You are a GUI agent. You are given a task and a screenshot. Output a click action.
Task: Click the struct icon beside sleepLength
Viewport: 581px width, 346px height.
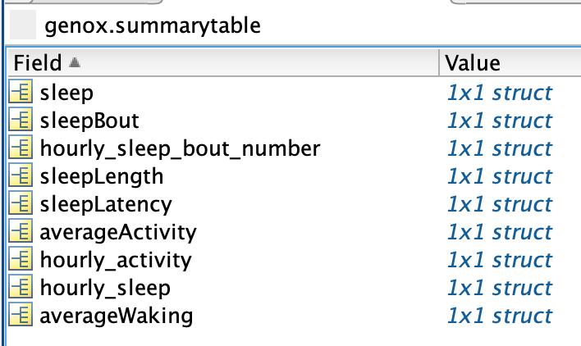coord(21,175)
